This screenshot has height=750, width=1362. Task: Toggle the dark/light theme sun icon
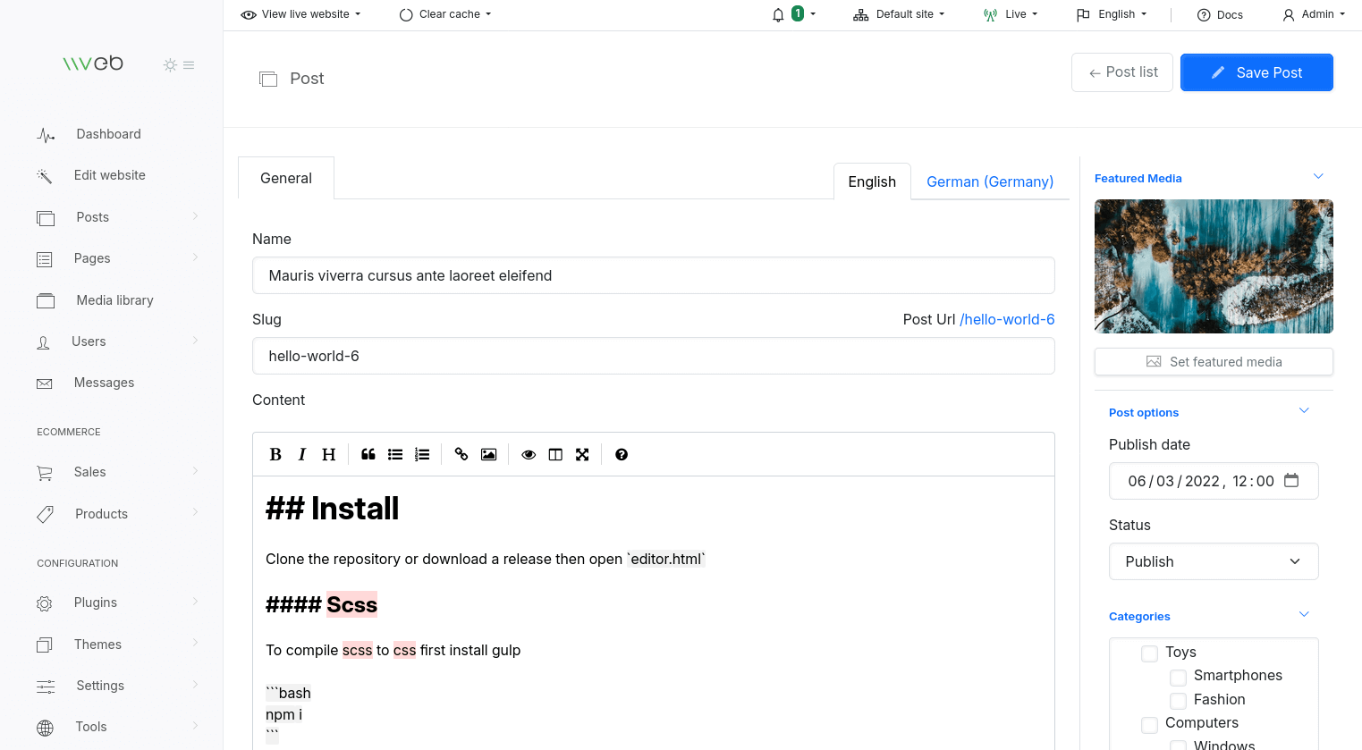pos(170,65)
